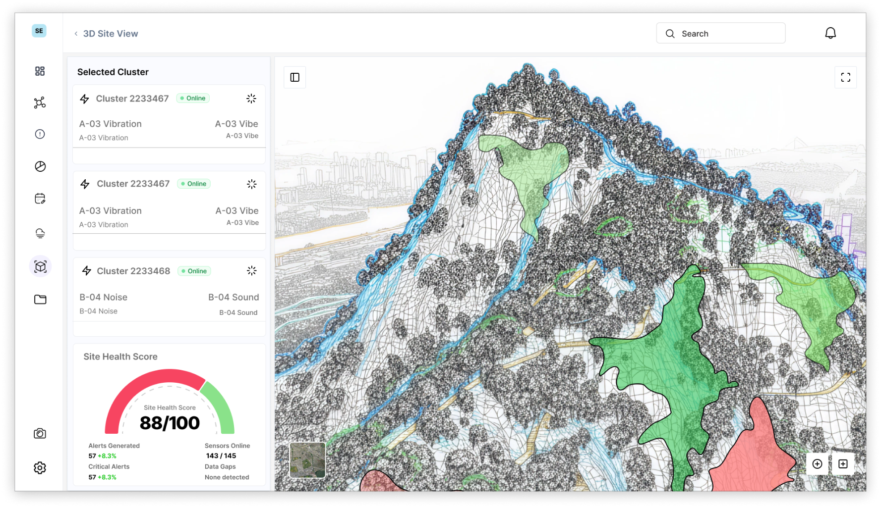Click Online badge on Cluster 2233468

[x=194, y=271]
